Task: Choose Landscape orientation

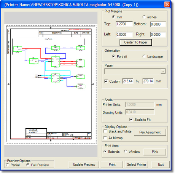Action: 144,56
